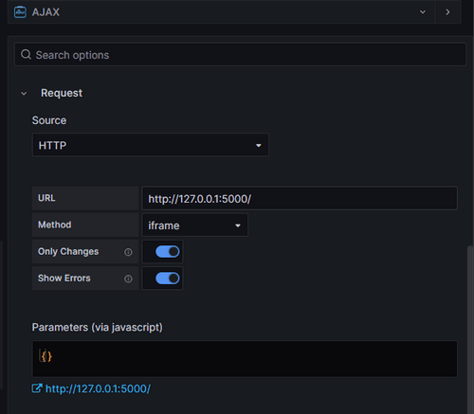Click the AJAX panel plugin icon
Screen dimensions: 474x414
coord(20,12)
